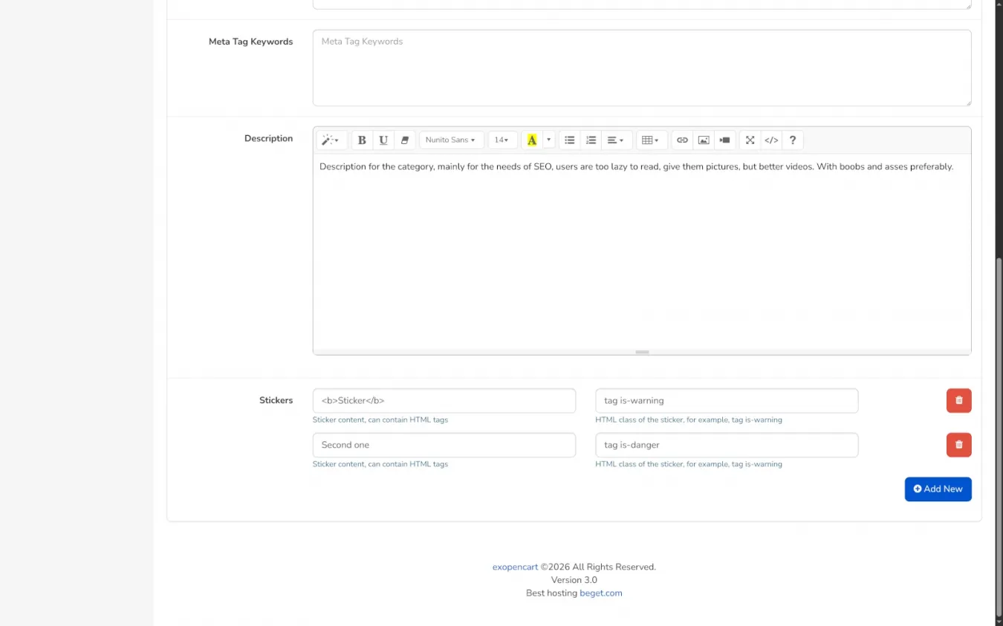Open the editor help dialog
The image size is (1003, 626).
tap(793, 140)
